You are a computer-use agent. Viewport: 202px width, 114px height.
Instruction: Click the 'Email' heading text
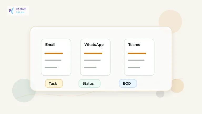pos(50,45)
